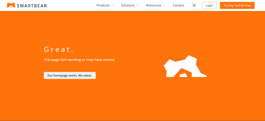Go to the Careers page
Screen dimensions: 265x121
pos(178,5)
